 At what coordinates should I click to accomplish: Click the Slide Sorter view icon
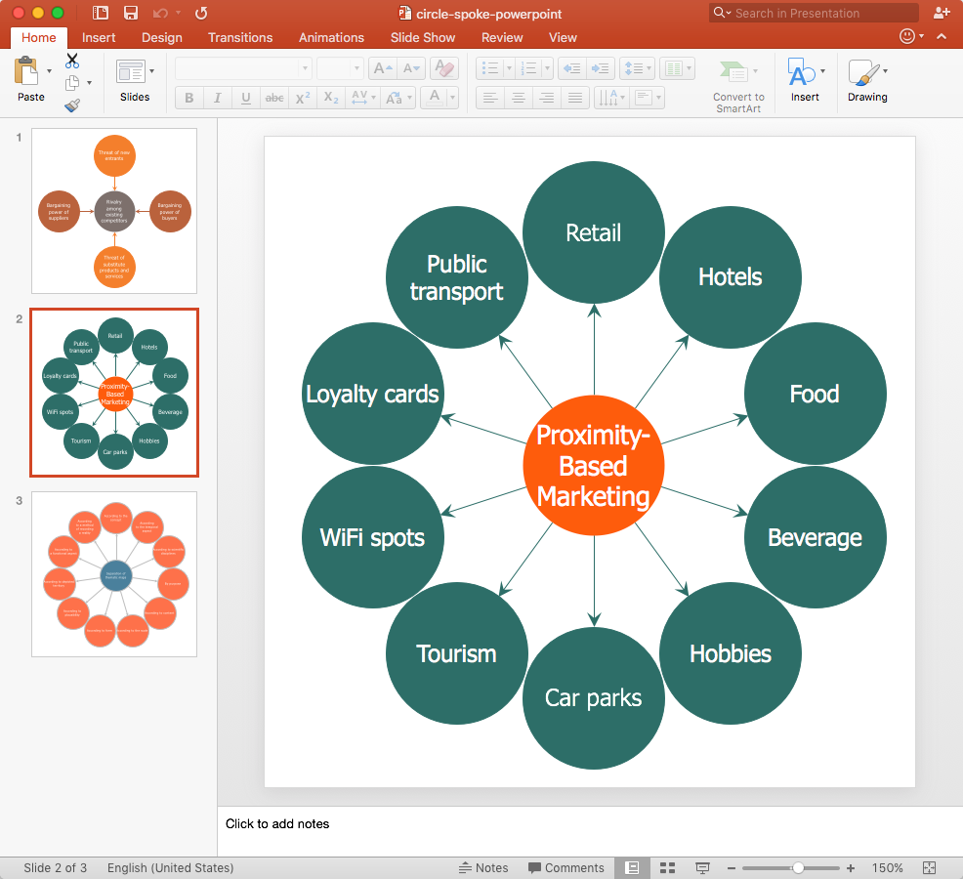(668, 867)
